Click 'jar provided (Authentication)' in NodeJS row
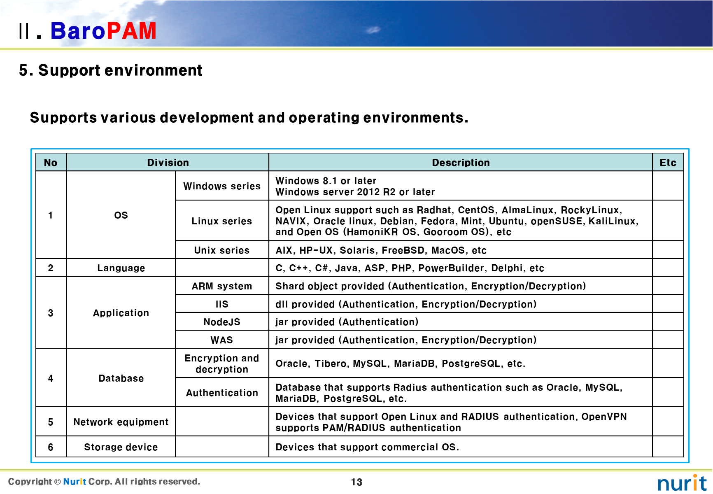This screenshot has height=494, width=713. [x=347, y=322]
